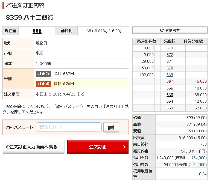Select quote price 669
Viewport: 210px width, 182px height.
tap(170, 75)
